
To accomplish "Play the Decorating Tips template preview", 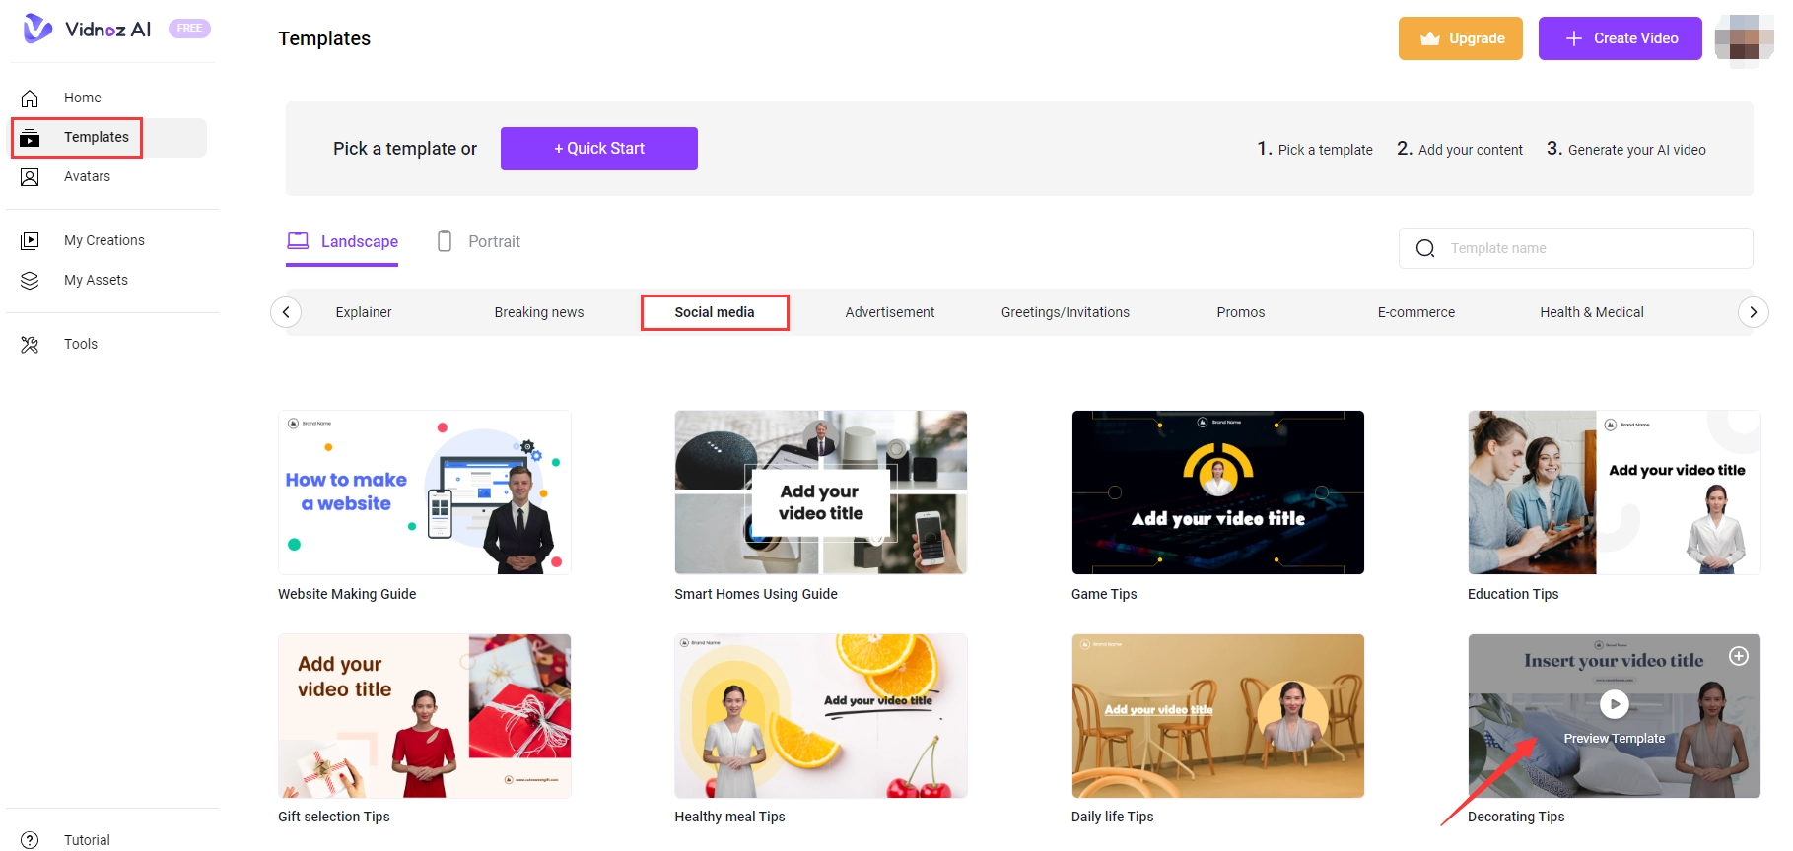I will (1614, 704).
